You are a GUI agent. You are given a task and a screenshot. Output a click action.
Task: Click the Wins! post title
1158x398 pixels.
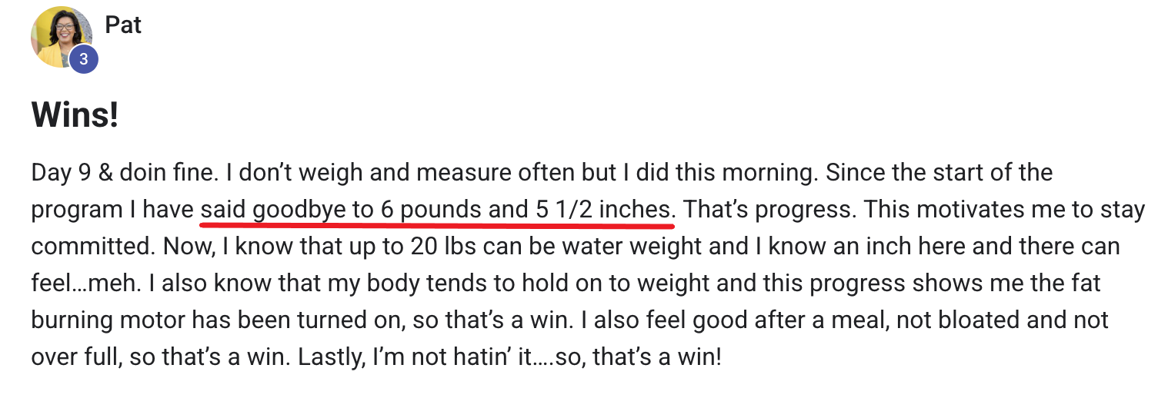point(75,115)
